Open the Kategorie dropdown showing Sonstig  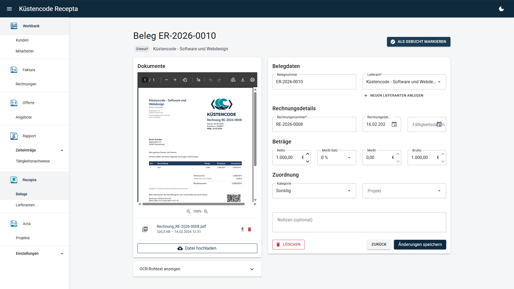pos(349,191)
